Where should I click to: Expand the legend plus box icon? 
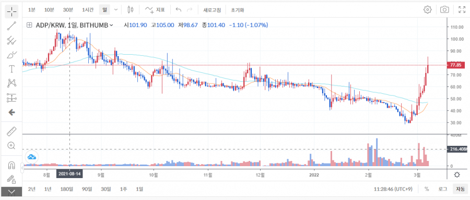tap(29, 25)
